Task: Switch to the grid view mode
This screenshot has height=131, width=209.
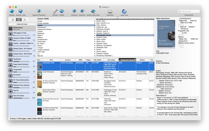Action: [25, 20]
